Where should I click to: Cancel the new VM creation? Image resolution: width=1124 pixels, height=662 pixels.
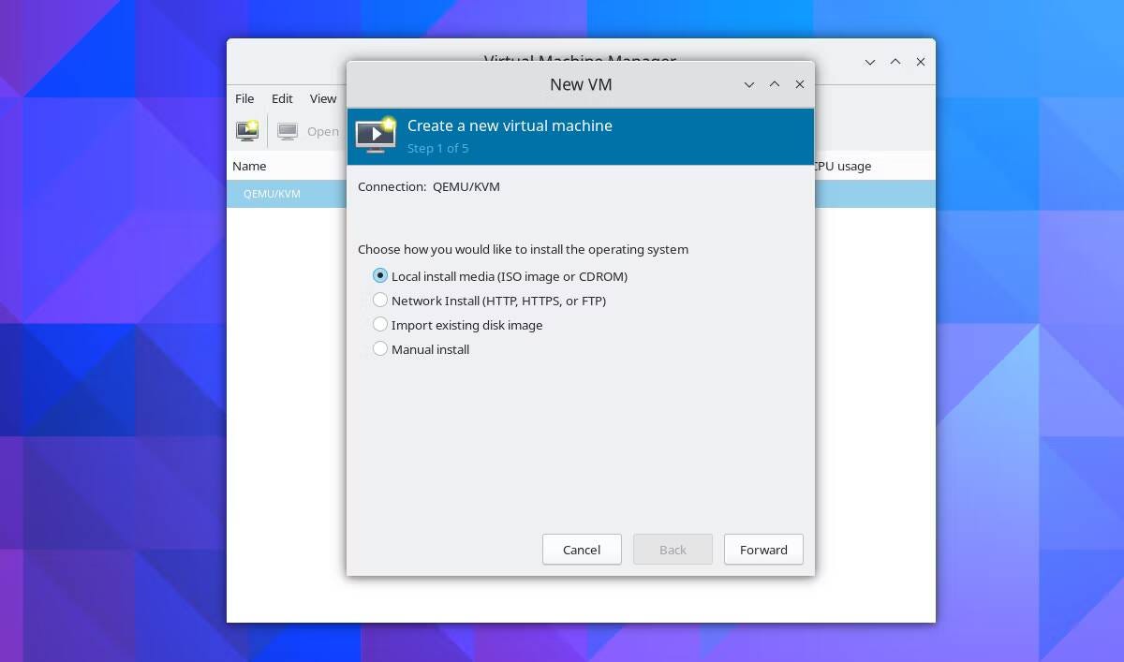(582, 550)
